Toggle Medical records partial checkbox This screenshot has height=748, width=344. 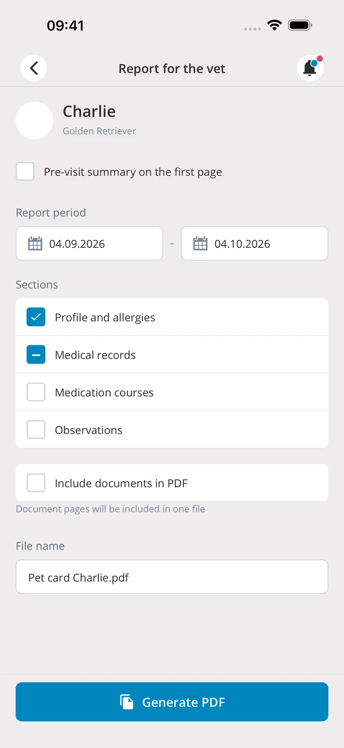[36, 355]
